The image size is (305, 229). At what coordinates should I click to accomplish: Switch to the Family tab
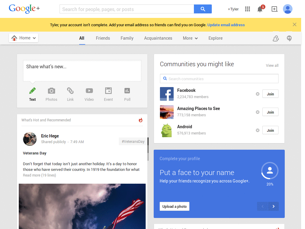click(127, 38)
